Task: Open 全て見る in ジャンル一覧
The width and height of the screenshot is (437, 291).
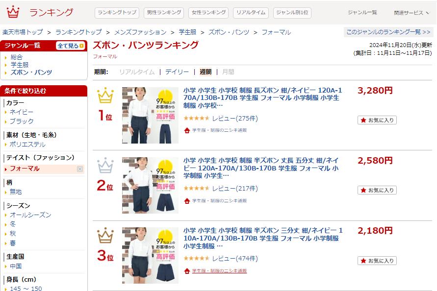Action: tap(71, 46)
